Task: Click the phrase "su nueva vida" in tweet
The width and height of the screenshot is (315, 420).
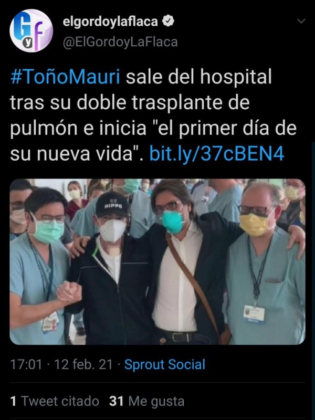Action: (71, 154)
